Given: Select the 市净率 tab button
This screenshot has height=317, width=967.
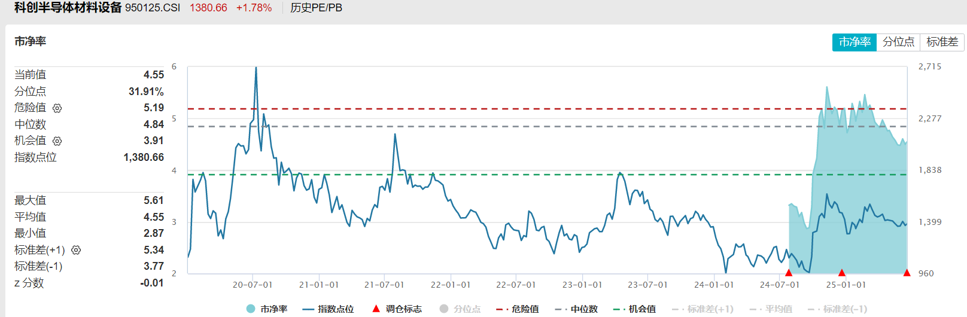Looking at the screenshot, I should [855, 42].
